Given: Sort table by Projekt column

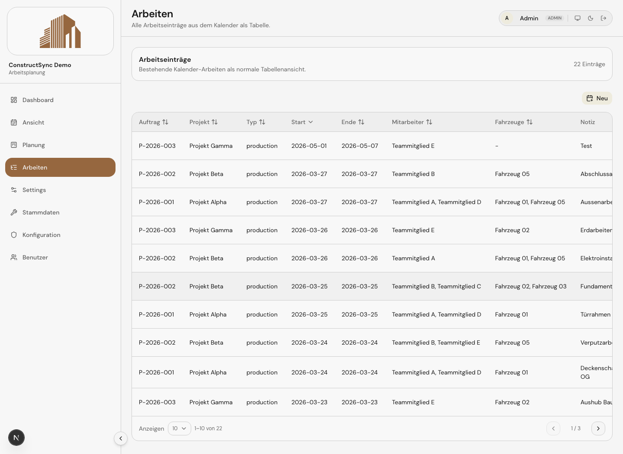Looking at the screenshot, I should [203, 122].
